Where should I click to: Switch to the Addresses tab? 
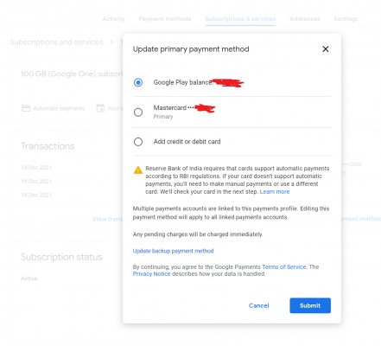click(x=305, y=19)
